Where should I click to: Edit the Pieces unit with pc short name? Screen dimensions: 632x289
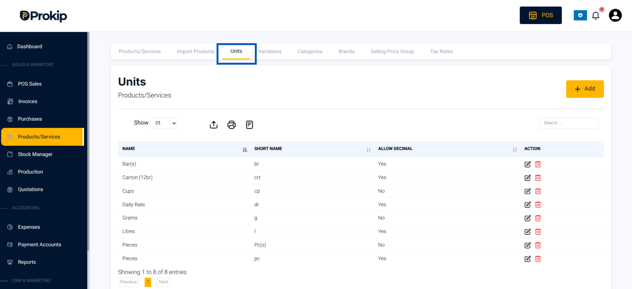pyautogui.click(x=528, y=259)
